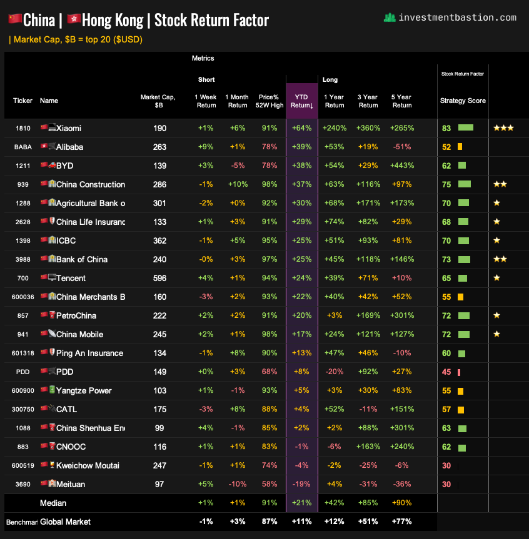Click the green logo icon next to investmentbastion.com
Screen dimensions: 529x539
pos(390,17)
